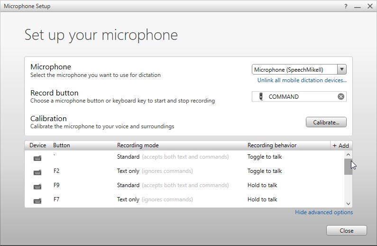Screen dimensions: 377x246
Task: Select the F7 button row
Action: click(57, 199)
